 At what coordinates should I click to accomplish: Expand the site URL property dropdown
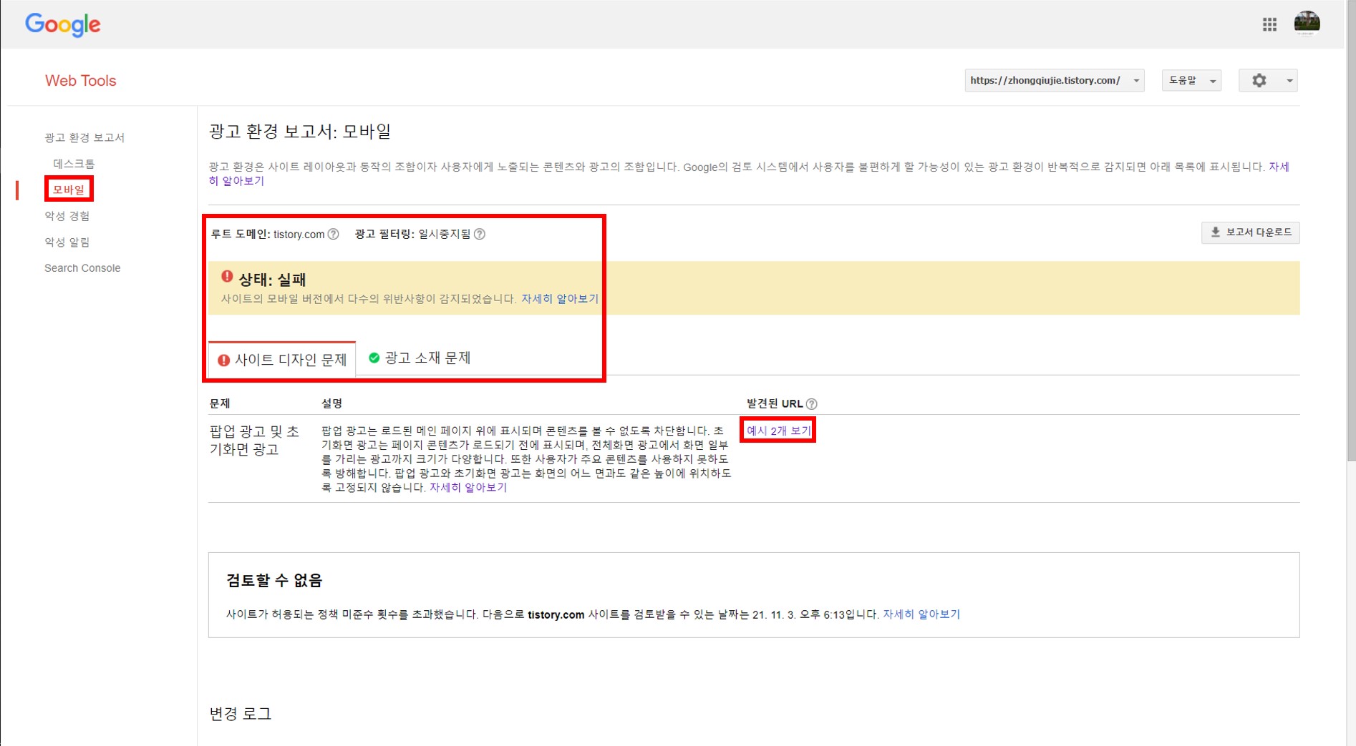pos(1054,81)
